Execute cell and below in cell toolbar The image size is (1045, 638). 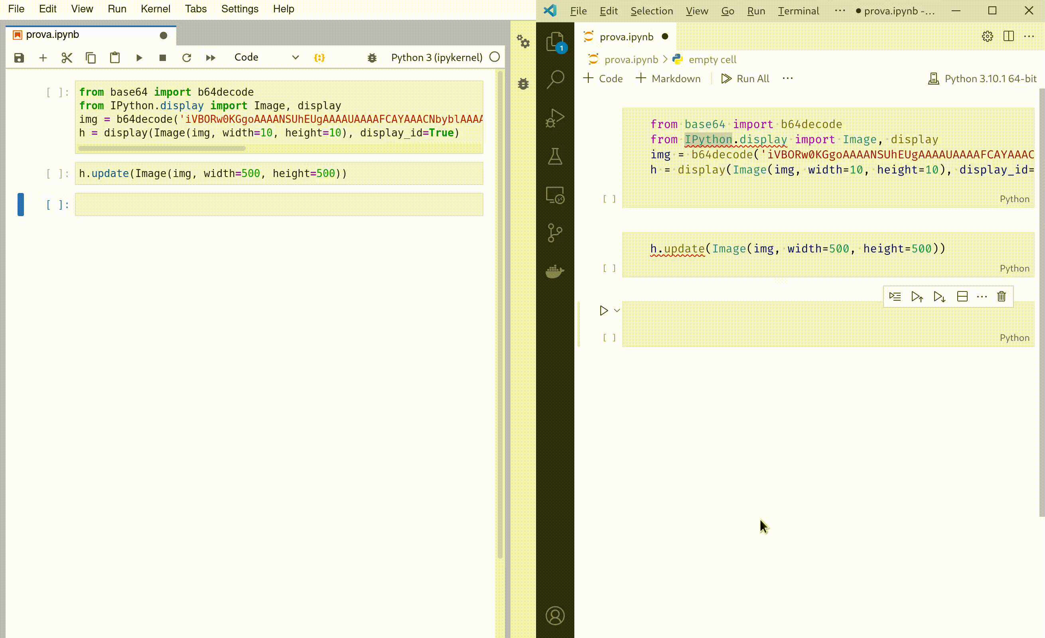939,296
